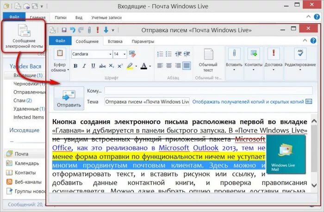Screen dimensions: 324x212
Task: Attach file via paperclip in quick access toolbar
Action: click(x=89, y=30)
